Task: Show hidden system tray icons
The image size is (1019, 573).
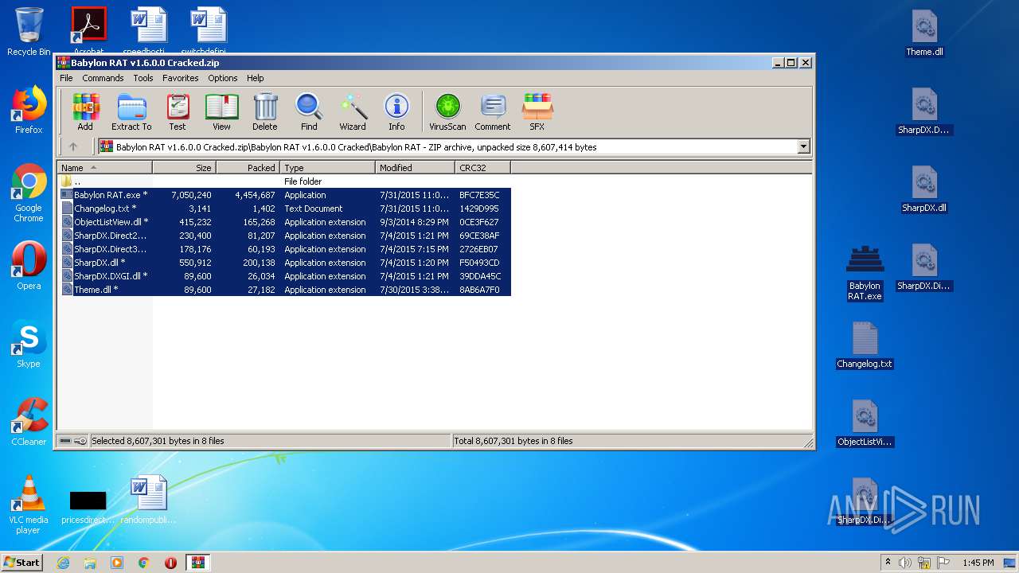Action: [x=888, y=563]
